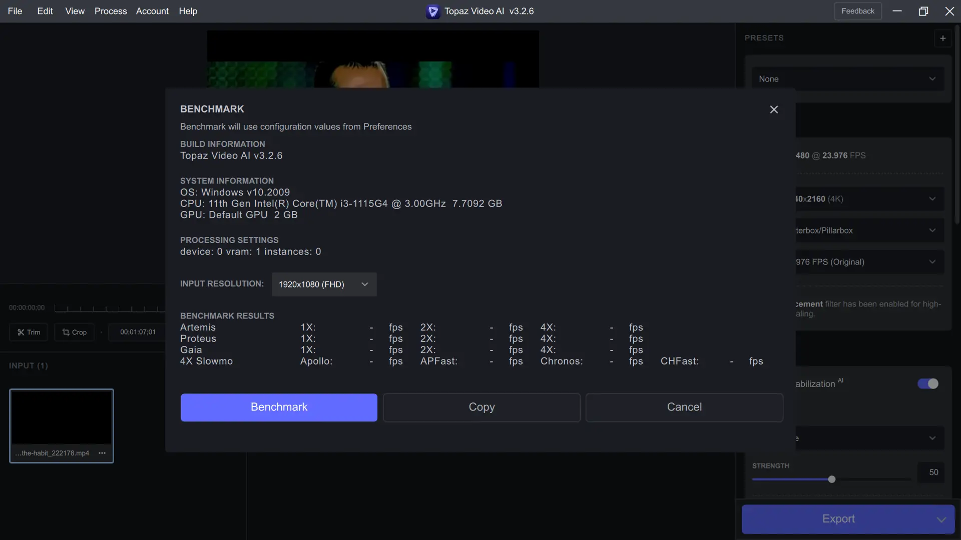Open three-dots menu on the-habit video thumbnail
Image resolution: width=961 pixels, height=540 pixels.
[102, 453]
